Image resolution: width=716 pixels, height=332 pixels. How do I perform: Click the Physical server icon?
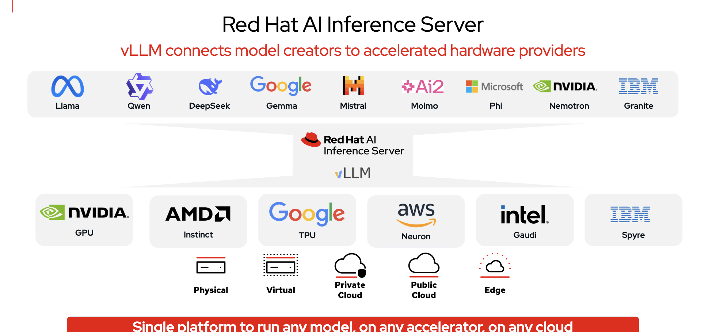[x=211, y=266]
